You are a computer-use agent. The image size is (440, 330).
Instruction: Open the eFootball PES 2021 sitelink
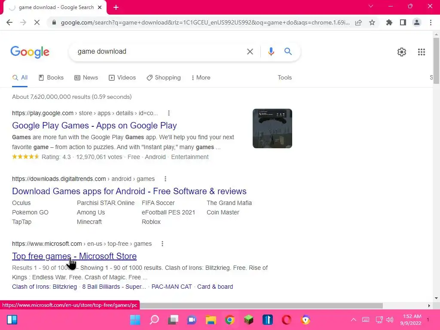click(168, 212)
